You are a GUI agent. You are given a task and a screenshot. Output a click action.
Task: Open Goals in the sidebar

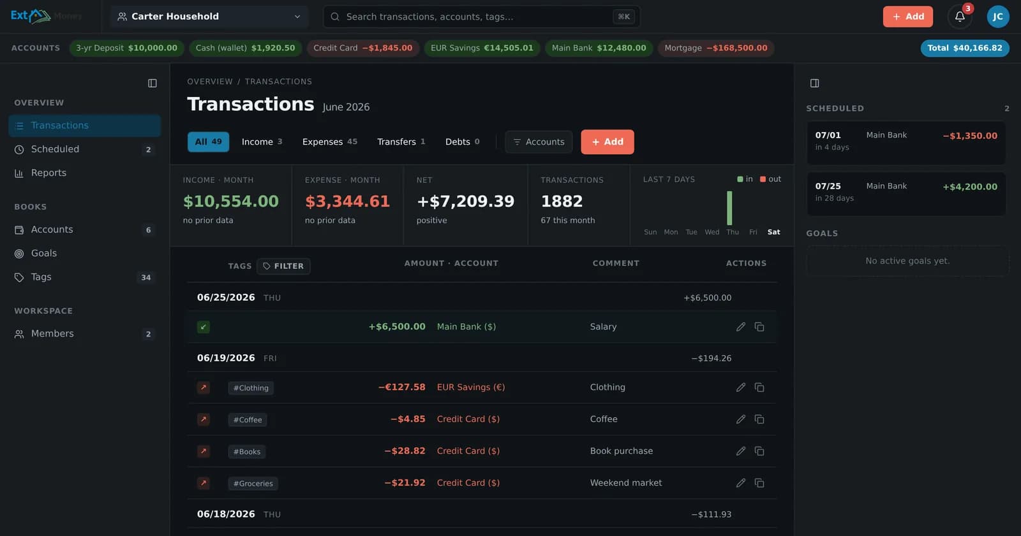click(x=84, y=253)
